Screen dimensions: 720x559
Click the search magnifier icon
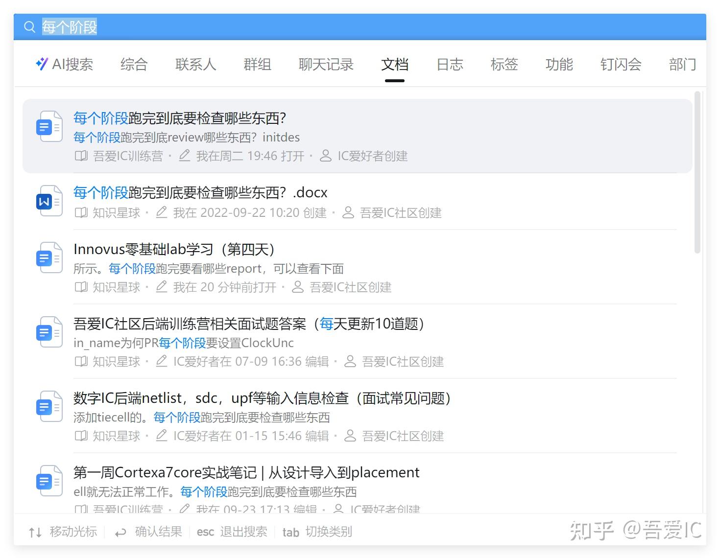coord(29,27)
